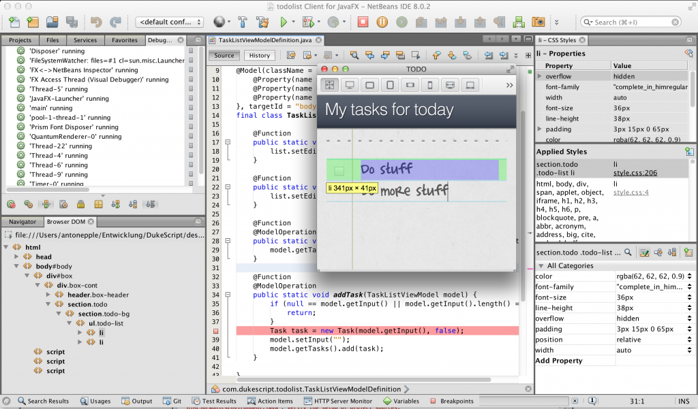
Task: Click the yellow table-view icon in Debugging toolbar
Action: coord(98,204)
